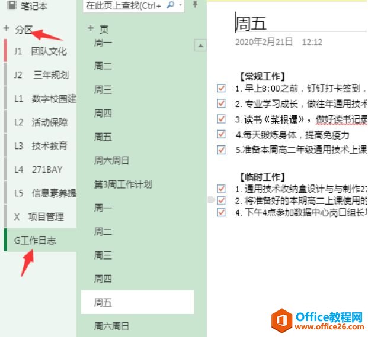Uncheck the 早上8:00之前钉钉打卡签到 task
This screenshot has height=337, width=368.
[x=221, y=89]
